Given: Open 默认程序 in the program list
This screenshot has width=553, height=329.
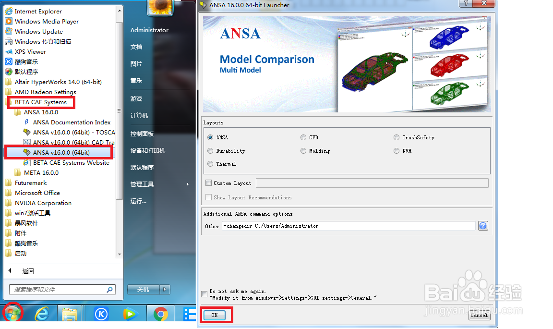Looking at the screenshot, I should [x=22, y=72].
